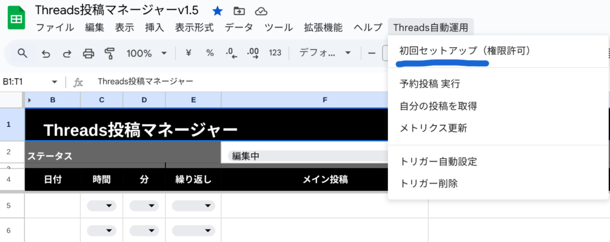Choose トリガー自動設定 from the menu
The width and height of the screenshot is (610, 242).
pos(438,162)
